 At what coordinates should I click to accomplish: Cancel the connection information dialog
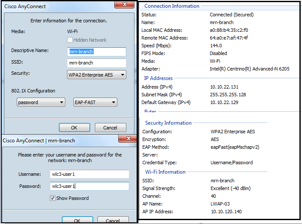pyautogui.click(x=110, y=127)
